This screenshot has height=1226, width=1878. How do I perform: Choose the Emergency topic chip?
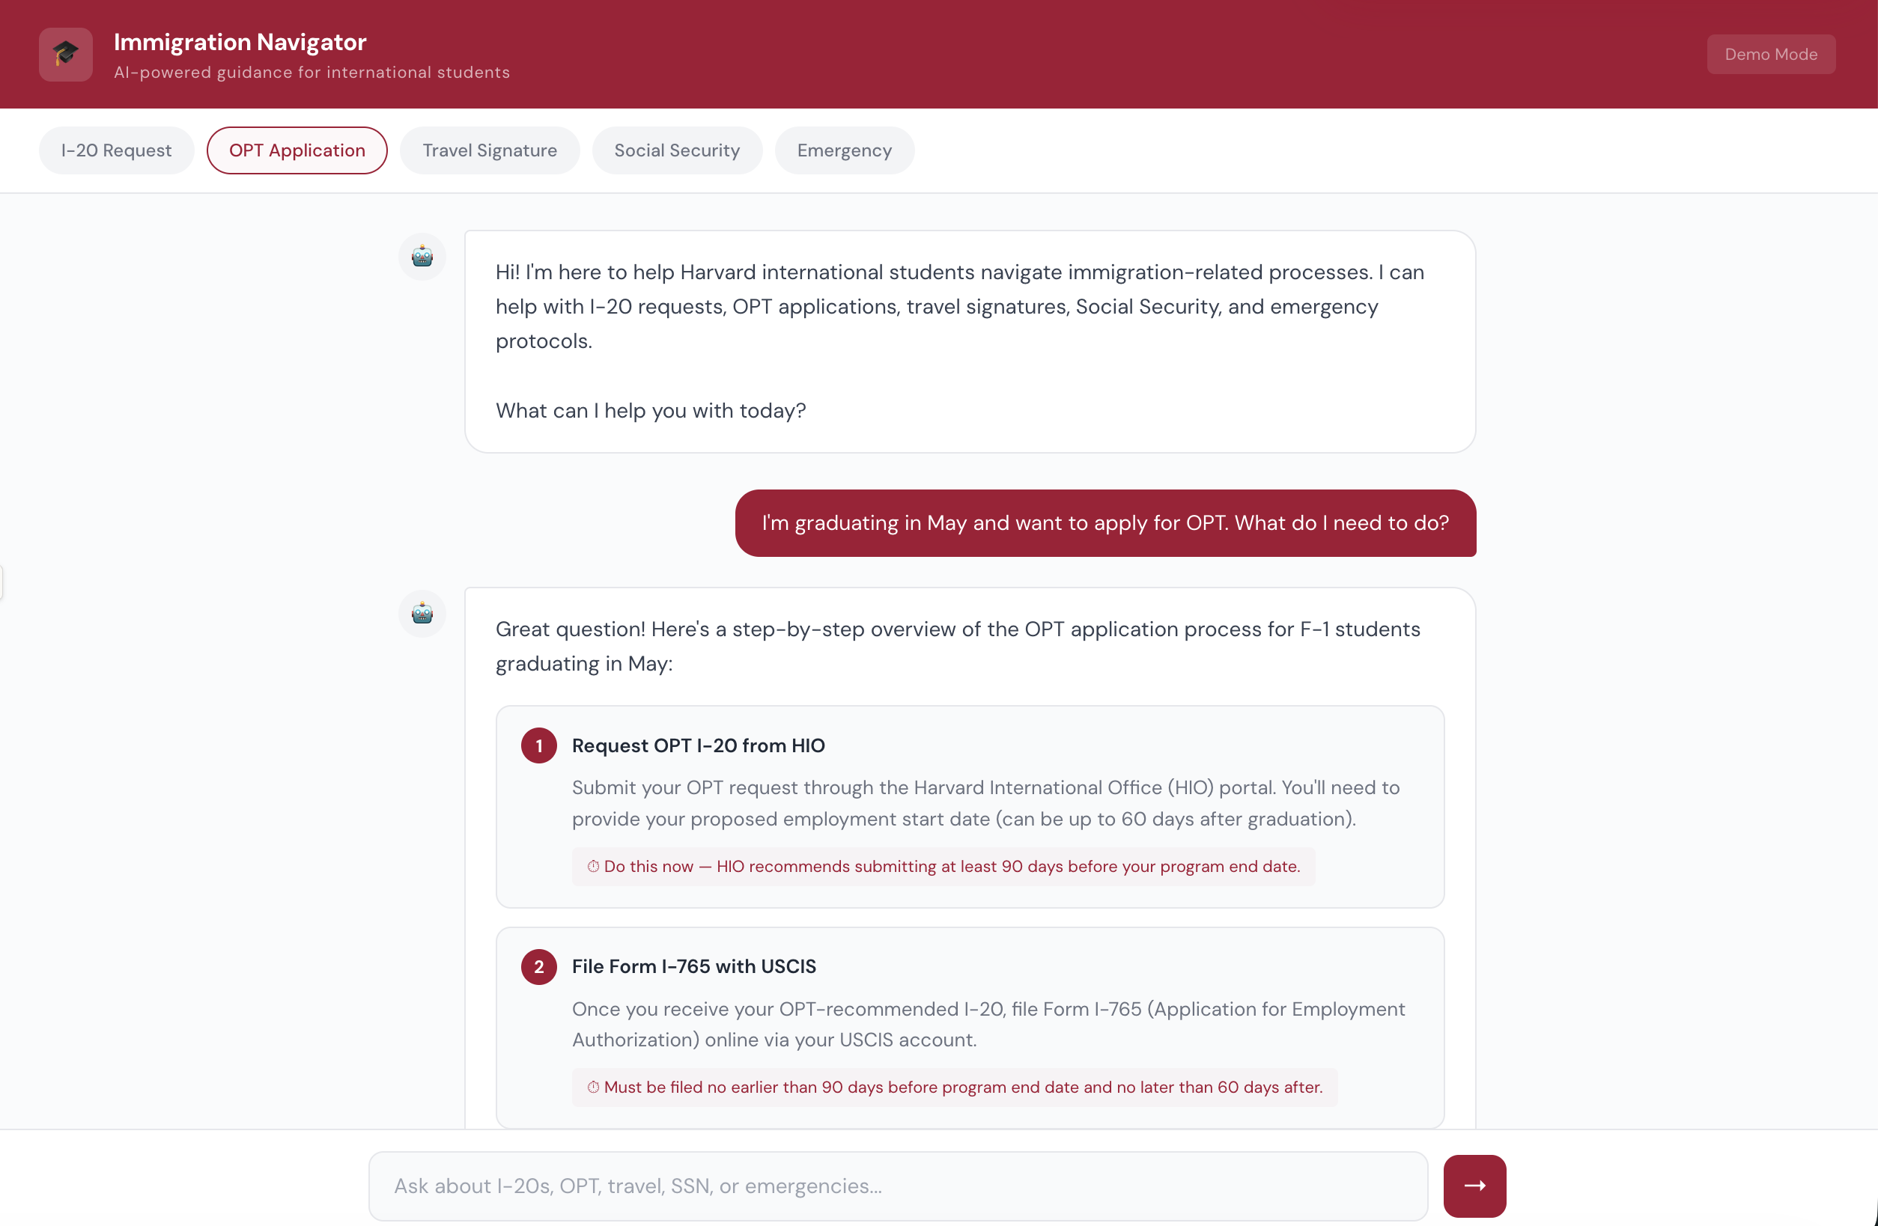coord(843,150)
